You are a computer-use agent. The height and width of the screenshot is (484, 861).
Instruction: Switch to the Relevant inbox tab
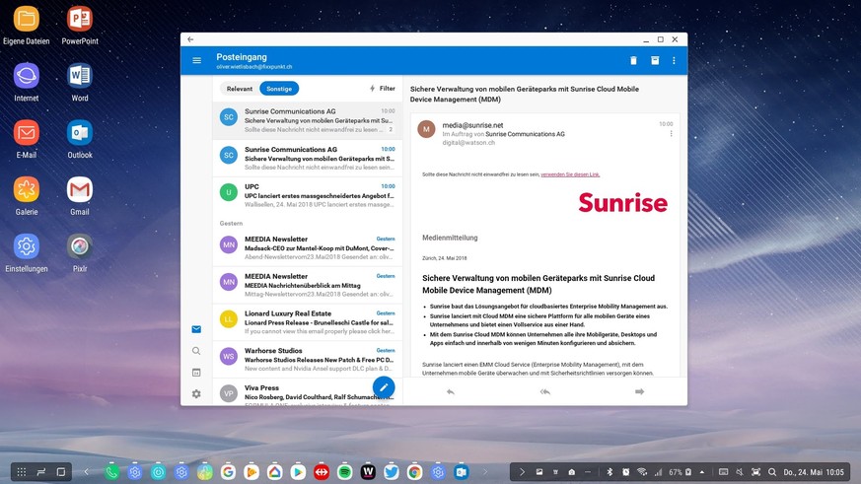(240, 89)
